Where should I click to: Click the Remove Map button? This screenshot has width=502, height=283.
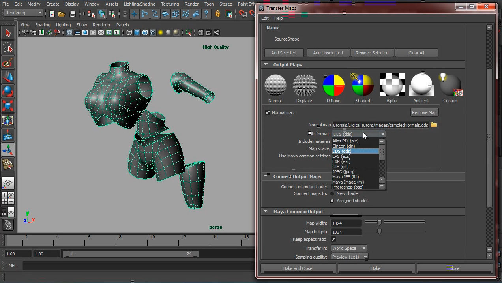pos(424,112)
